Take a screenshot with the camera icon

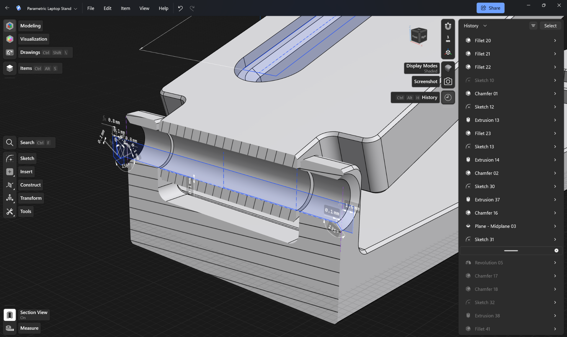click(x=448, y=81)
